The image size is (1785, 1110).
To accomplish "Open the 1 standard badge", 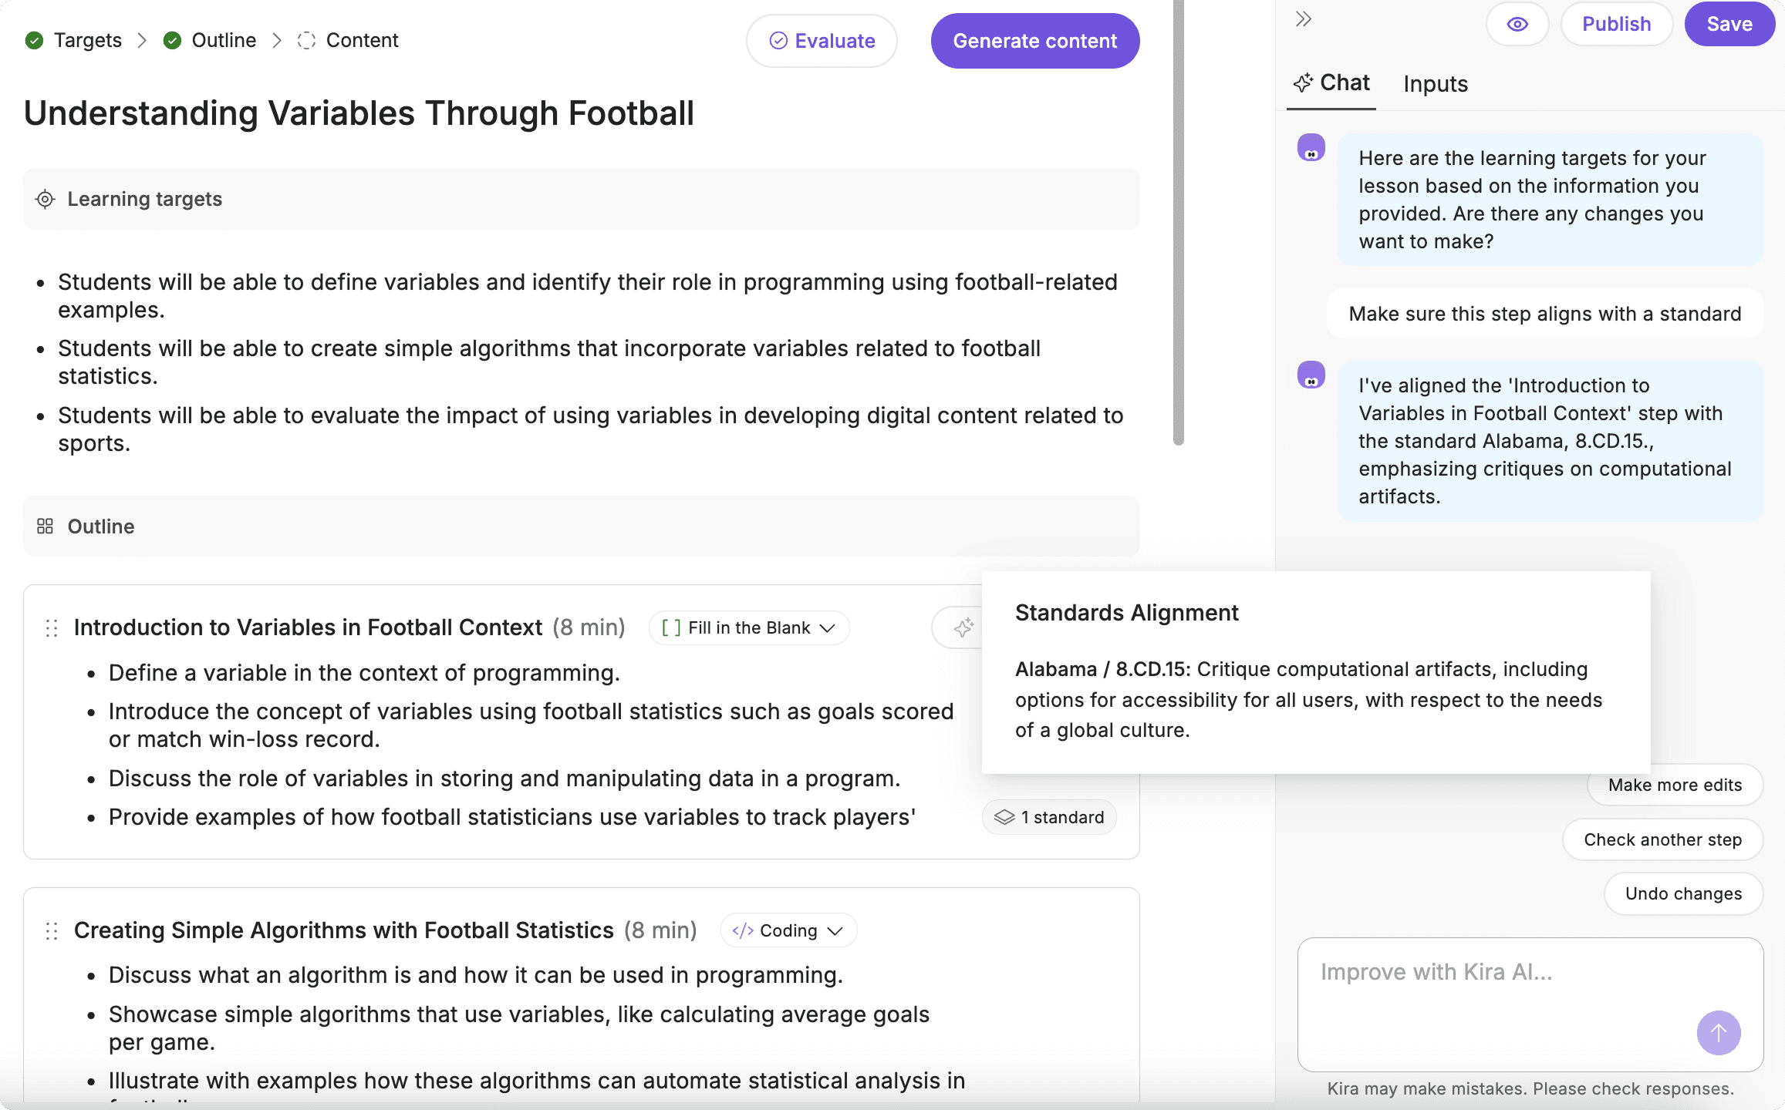I will click(1049, 817).
